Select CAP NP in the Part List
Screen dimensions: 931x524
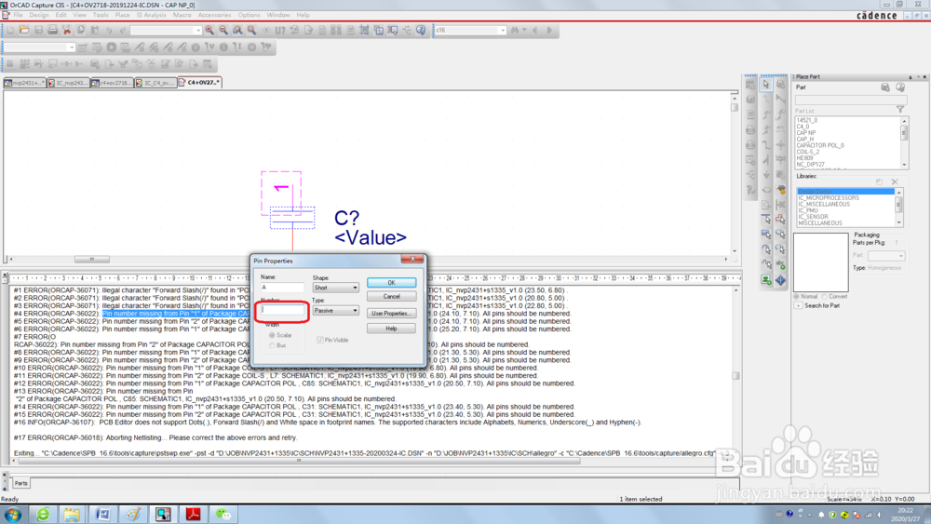coord(805,133)
